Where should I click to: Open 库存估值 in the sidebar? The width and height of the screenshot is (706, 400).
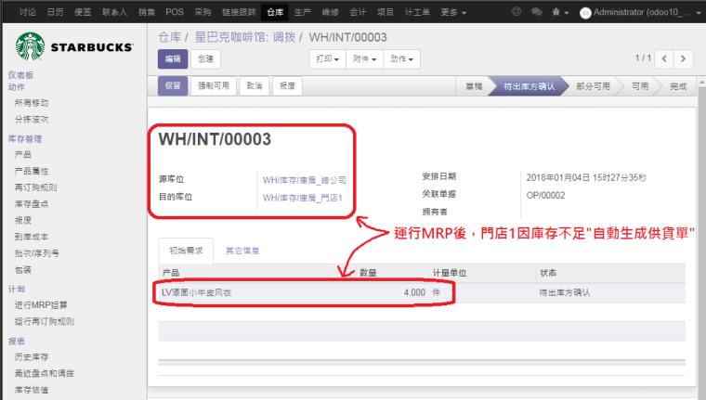pyautogui.click(x=32, y=390)
